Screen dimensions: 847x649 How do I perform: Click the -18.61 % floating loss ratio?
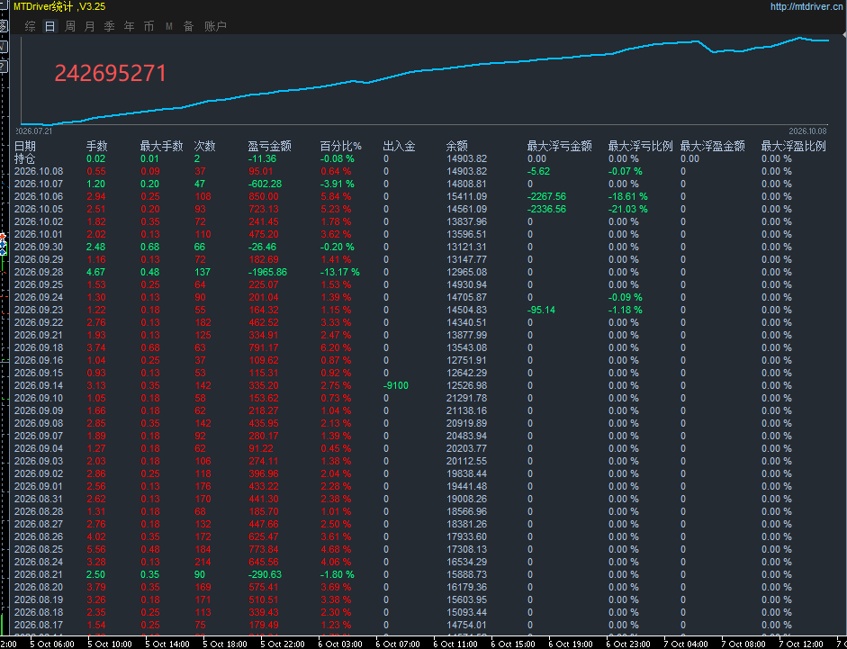coord(627,196)
